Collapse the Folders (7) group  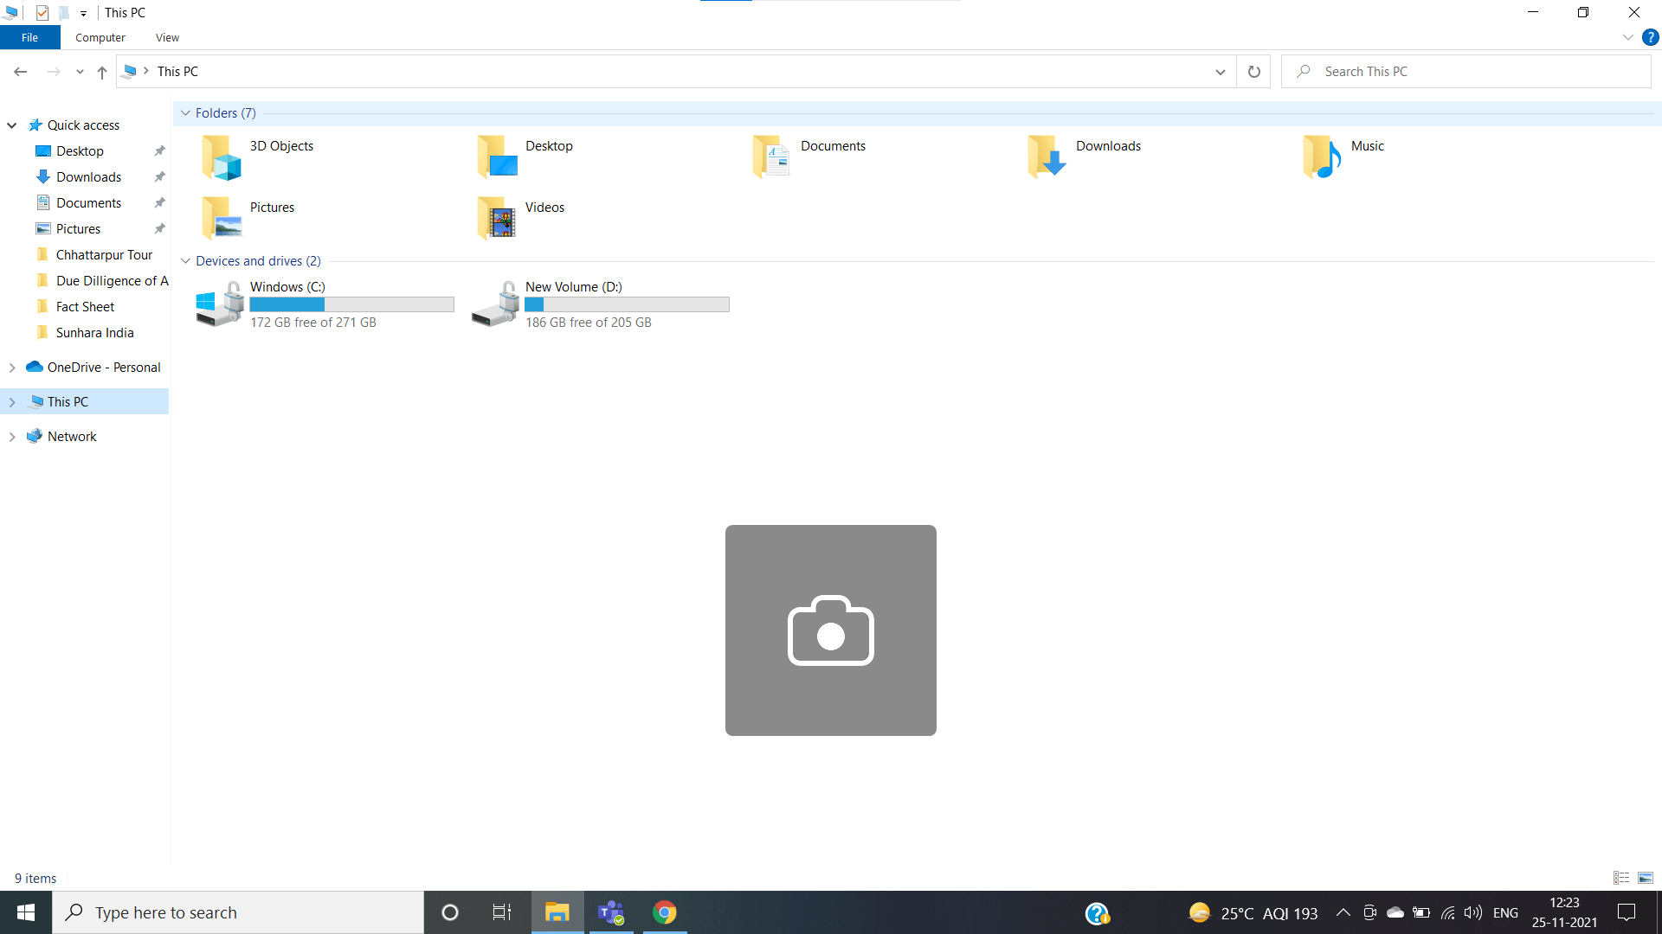pyautogui.click(x=185, y=113)
